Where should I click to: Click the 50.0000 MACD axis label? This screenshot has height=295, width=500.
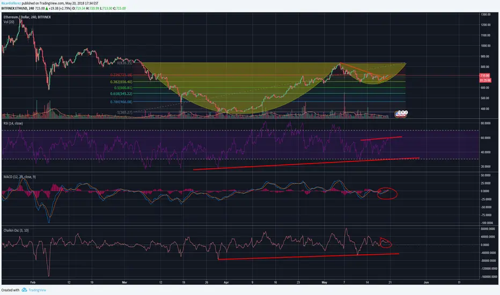coord(486,175)
